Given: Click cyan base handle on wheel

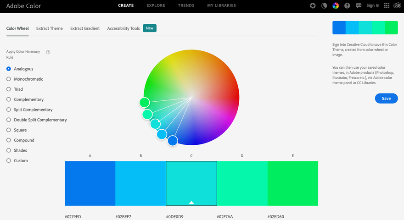Looking at the screenshot, I should (155, 124).
